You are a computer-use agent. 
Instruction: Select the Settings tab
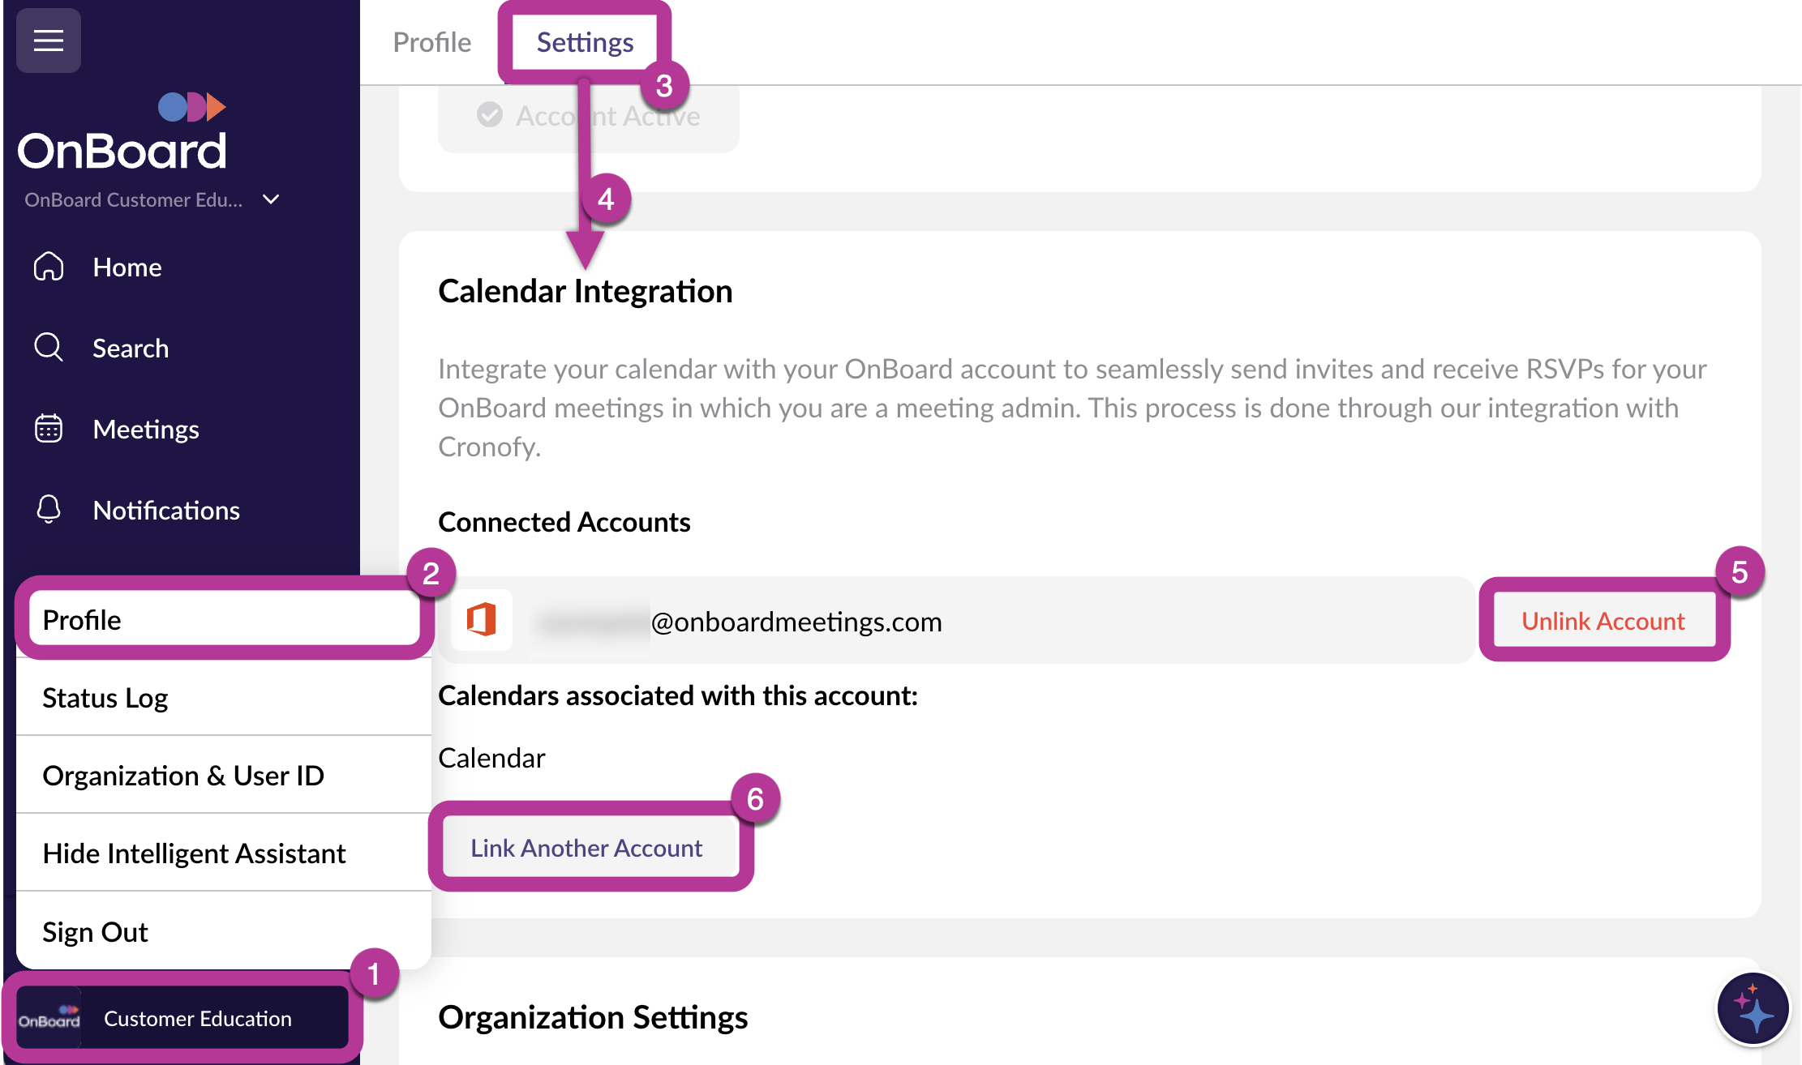tap(585, 42)
